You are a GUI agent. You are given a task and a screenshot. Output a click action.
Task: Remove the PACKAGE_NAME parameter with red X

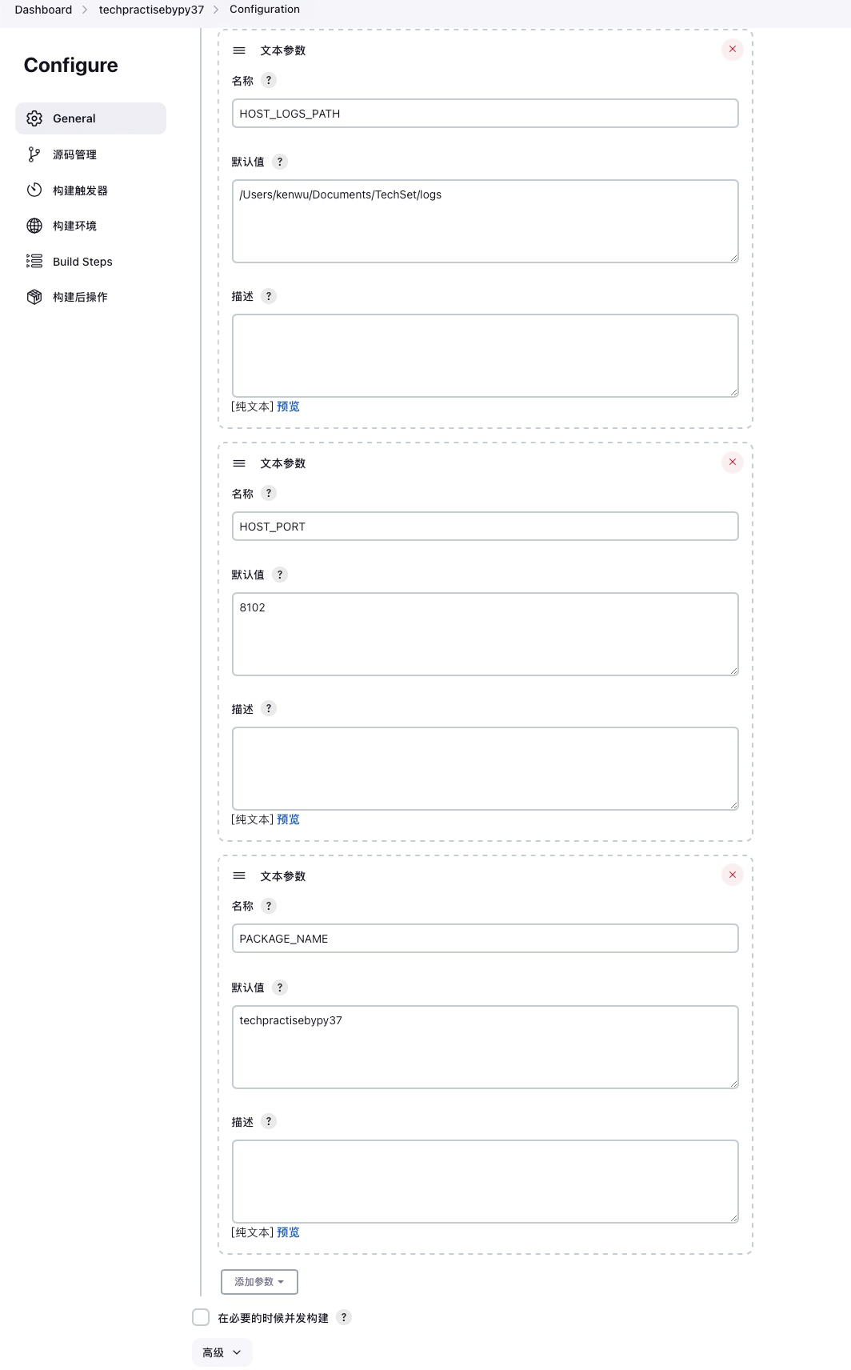coord(732,875)
